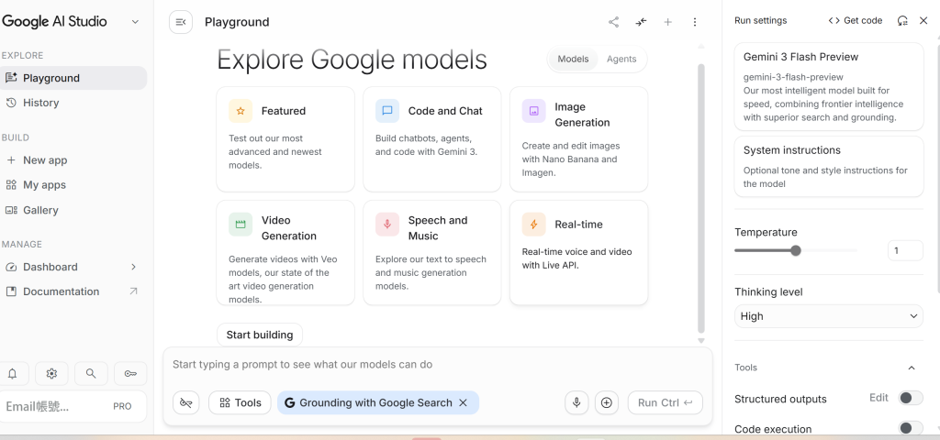The image size is (940, 440).
Task: Click the Run Ctrl button
Action: click(665, 403)
